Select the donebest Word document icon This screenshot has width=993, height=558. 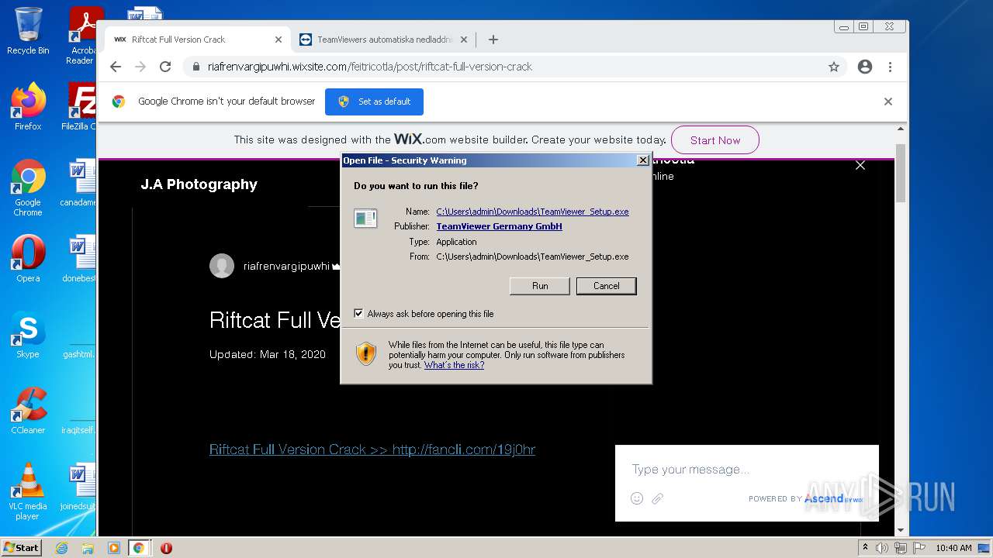click(x=80, y=259)
